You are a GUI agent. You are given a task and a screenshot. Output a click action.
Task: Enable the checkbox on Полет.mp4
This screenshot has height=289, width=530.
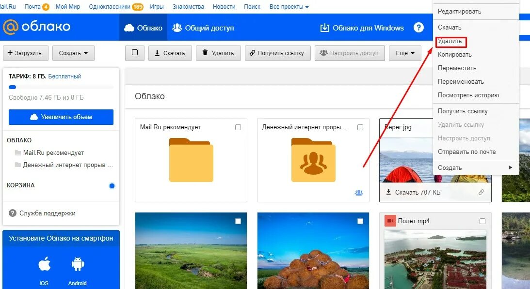tap(482, 221)
